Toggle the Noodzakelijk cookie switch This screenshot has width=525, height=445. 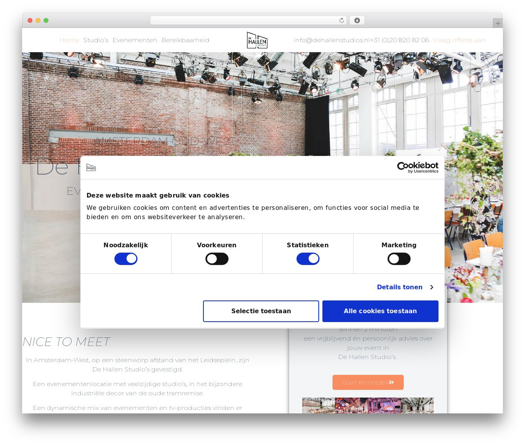(126, 259)
